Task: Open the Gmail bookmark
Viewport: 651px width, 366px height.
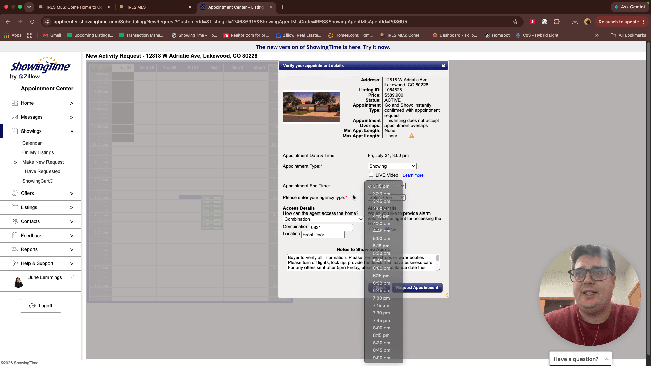Action: pos(52,35)
